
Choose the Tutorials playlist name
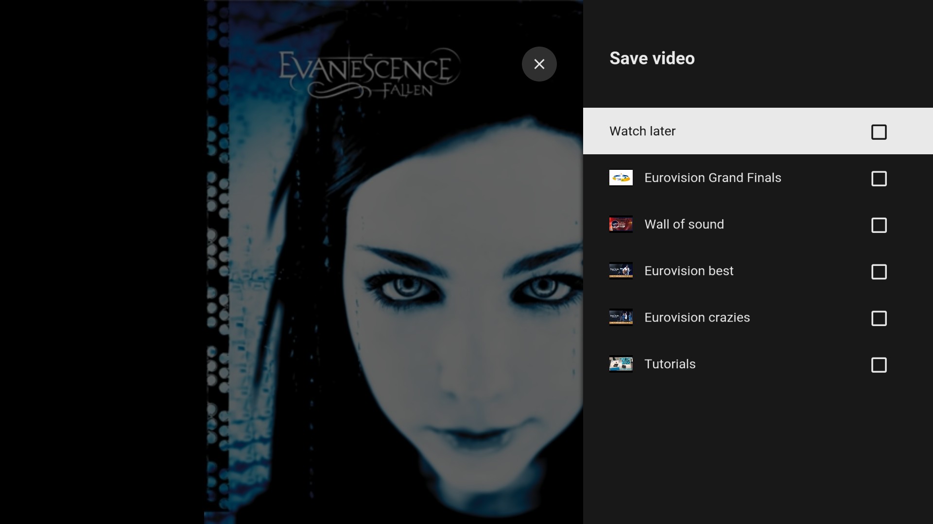(670, 364)
